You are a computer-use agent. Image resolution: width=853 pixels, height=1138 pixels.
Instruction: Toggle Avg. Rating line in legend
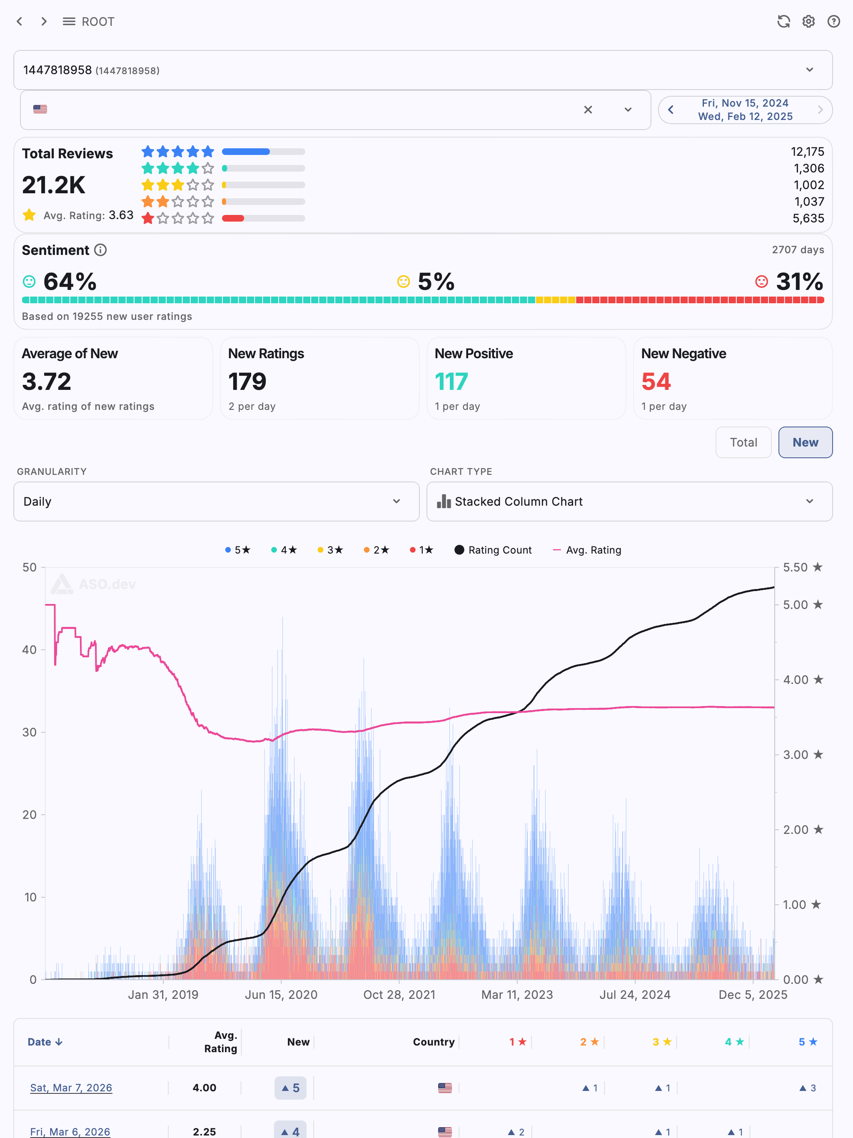(x=586, y=550)
